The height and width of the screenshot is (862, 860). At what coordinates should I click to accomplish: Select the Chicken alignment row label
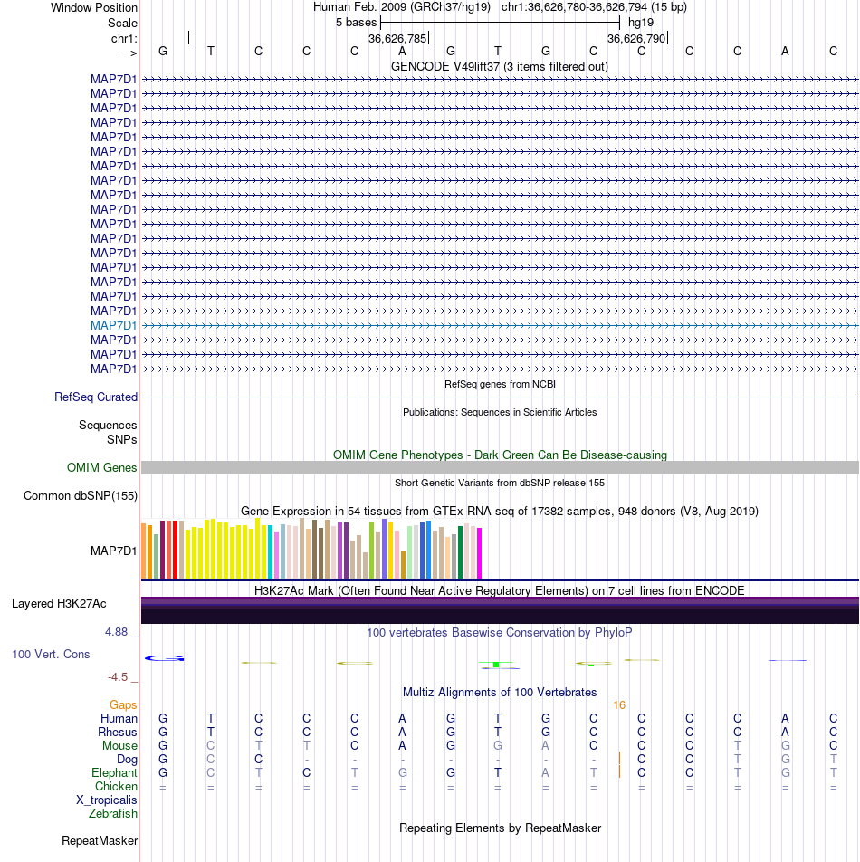116,787
